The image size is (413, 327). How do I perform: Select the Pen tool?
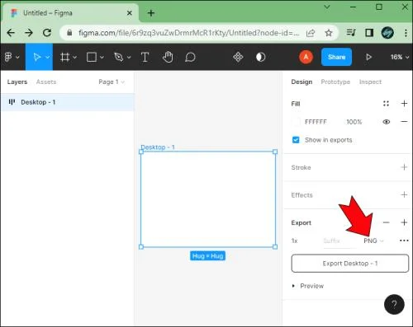click(118, 57)
